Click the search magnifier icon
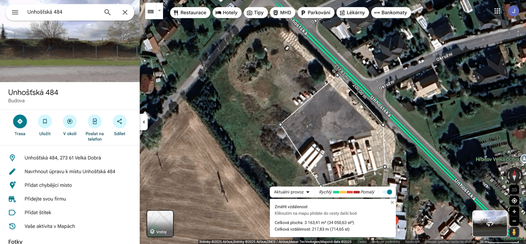 tap(108, 12)
